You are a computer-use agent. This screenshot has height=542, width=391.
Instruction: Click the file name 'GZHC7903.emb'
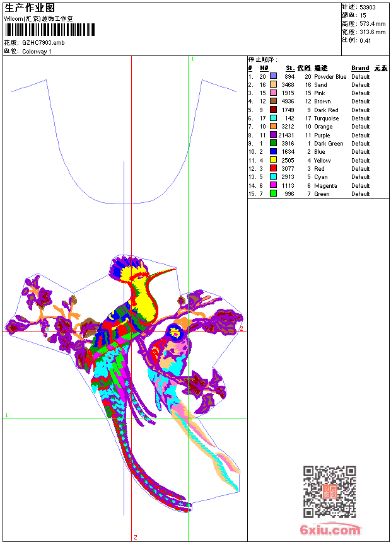(44, 43)
